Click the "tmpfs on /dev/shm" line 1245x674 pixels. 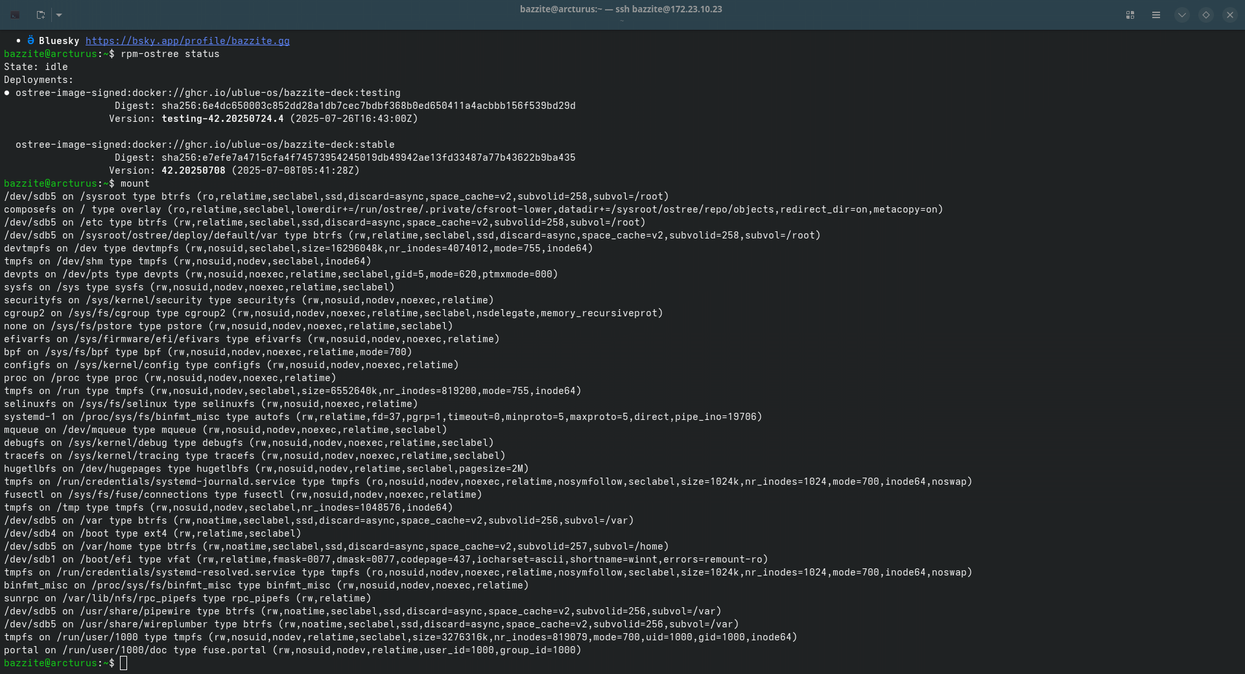point(187,261)
